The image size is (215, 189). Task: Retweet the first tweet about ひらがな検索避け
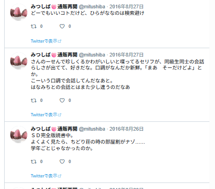(x=34, y=26)
